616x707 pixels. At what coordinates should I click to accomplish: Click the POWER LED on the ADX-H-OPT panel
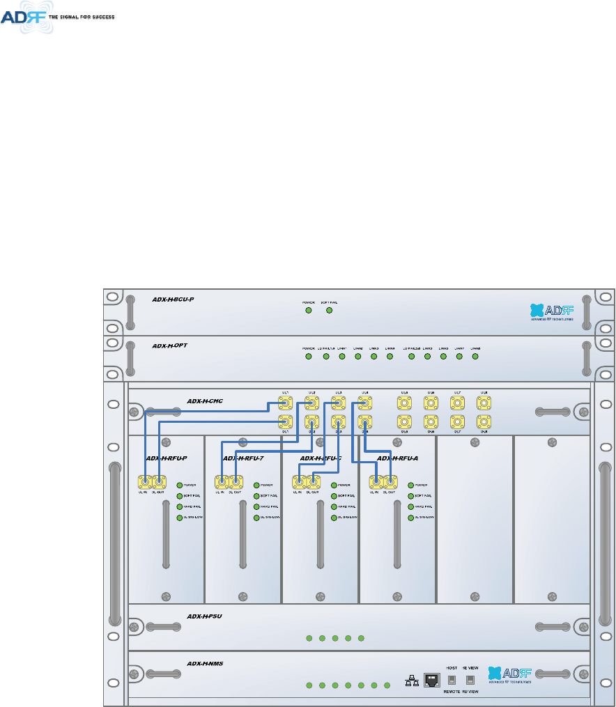click(x=309, y=356)
